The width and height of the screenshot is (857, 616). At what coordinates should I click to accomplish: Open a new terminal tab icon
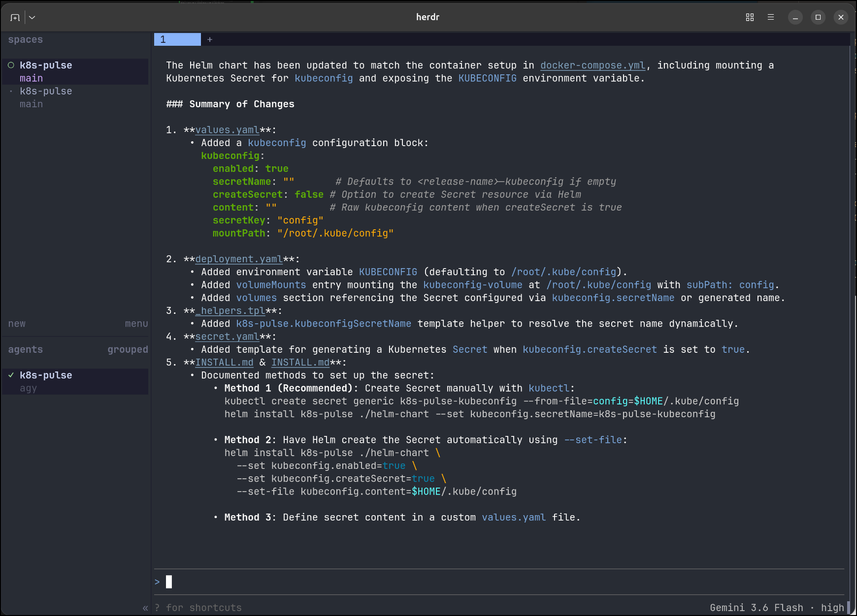pos(15,17)
